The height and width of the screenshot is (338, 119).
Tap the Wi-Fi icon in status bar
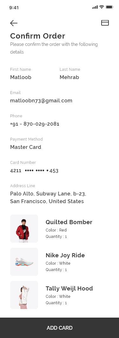(x=102, y=7)
